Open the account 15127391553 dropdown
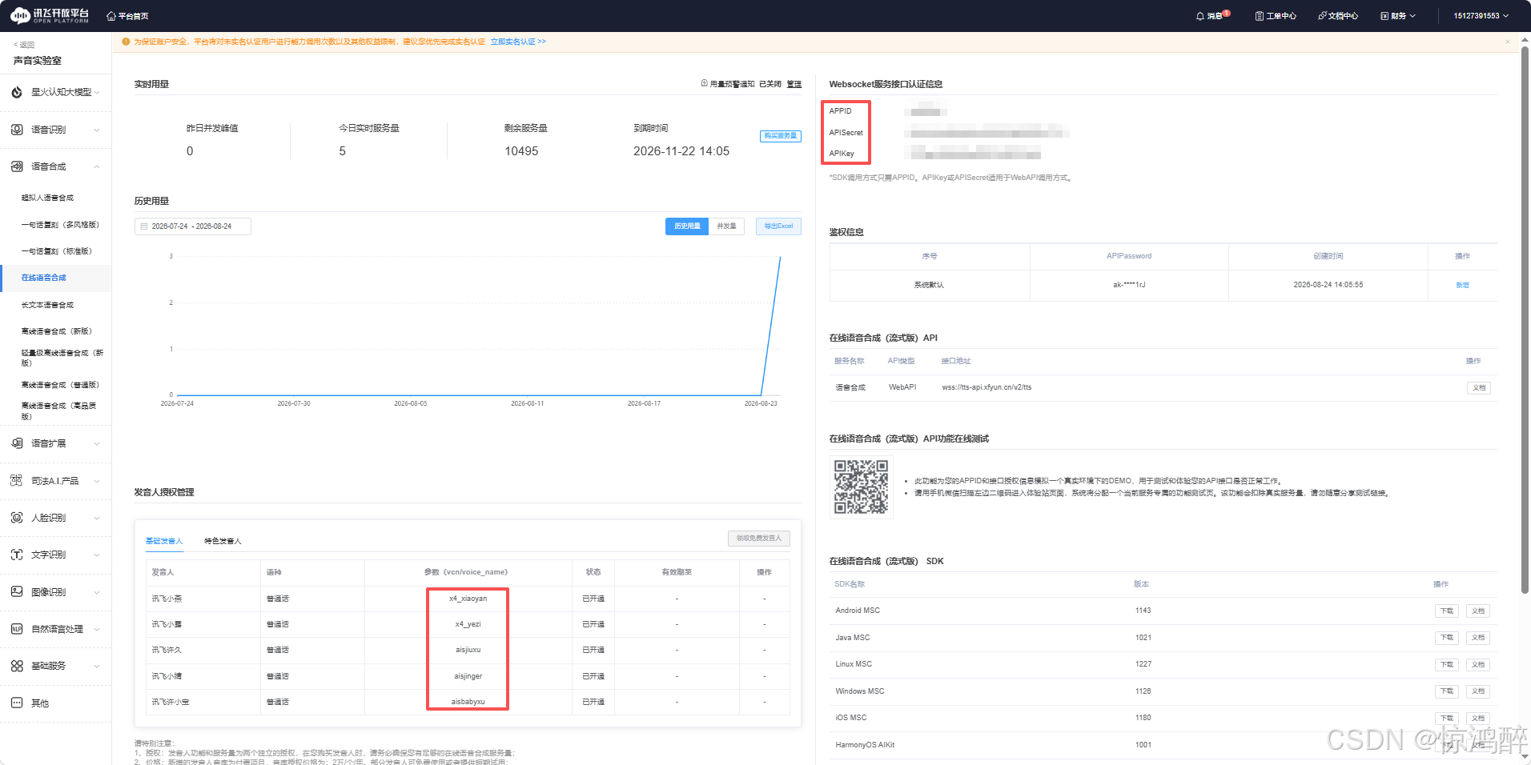The width and height of the screenshot is (1531, 765). coord(1481,16)
